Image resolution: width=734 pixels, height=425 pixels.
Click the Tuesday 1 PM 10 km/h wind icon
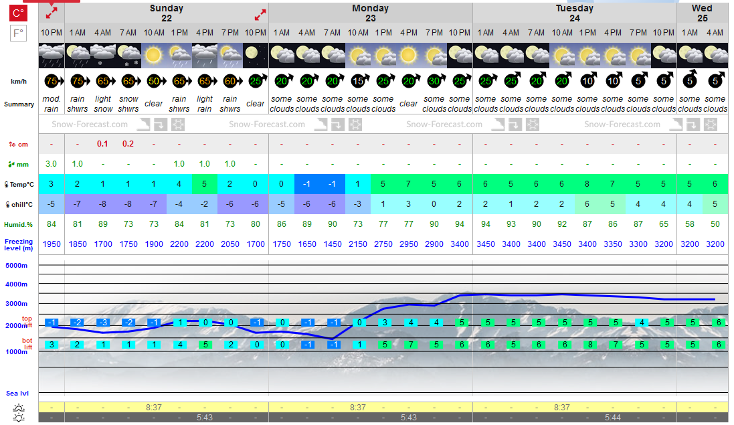tap(589, 80)
